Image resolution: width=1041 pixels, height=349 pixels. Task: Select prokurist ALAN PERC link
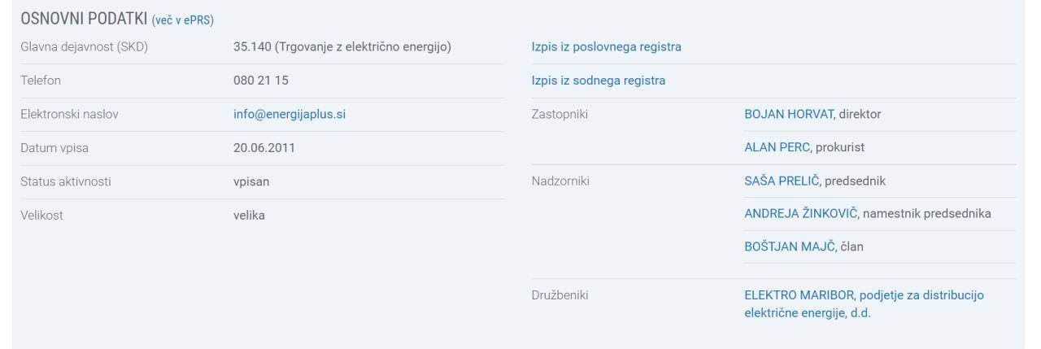coord(777,148)
